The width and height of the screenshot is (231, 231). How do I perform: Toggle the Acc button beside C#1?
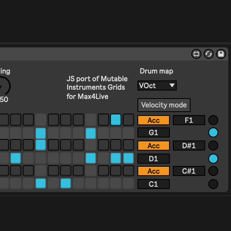pos(154,171)
